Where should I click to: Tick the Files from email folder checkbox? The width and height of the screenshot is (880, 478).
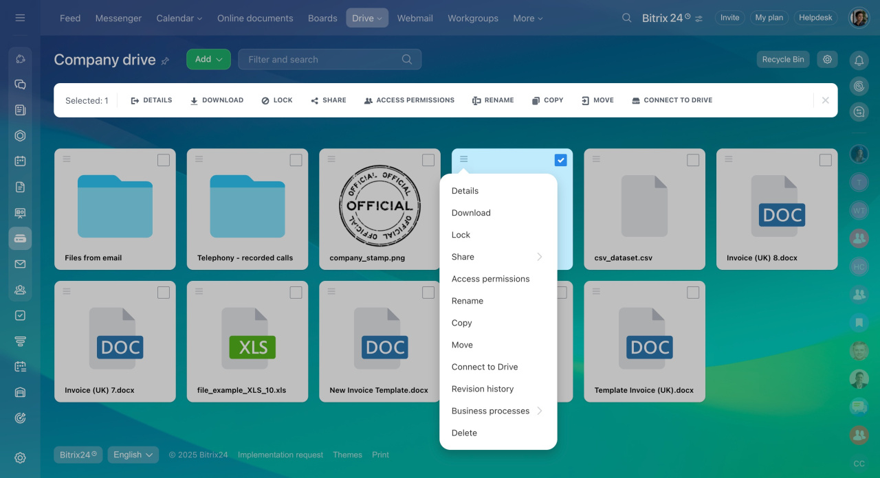pos(164,160)
